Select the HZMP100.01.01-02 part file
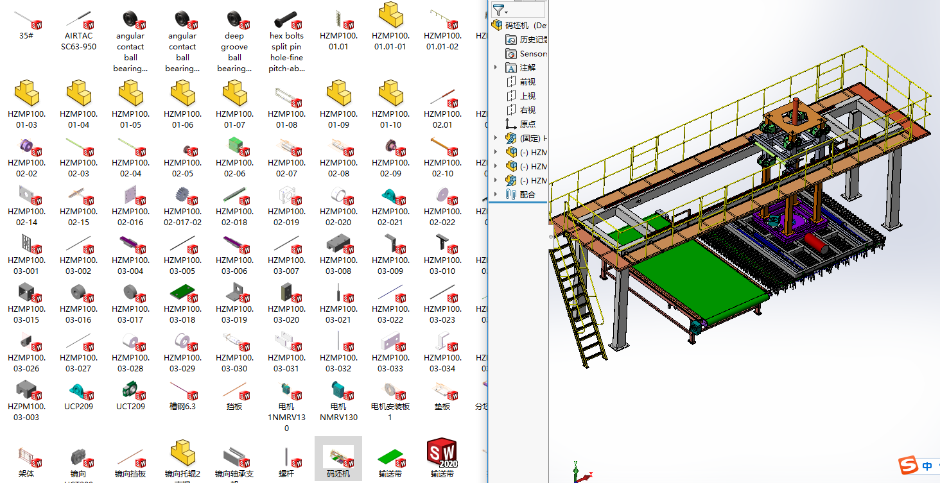The height and width of the screenshot is (483, 940). [442, 29]
